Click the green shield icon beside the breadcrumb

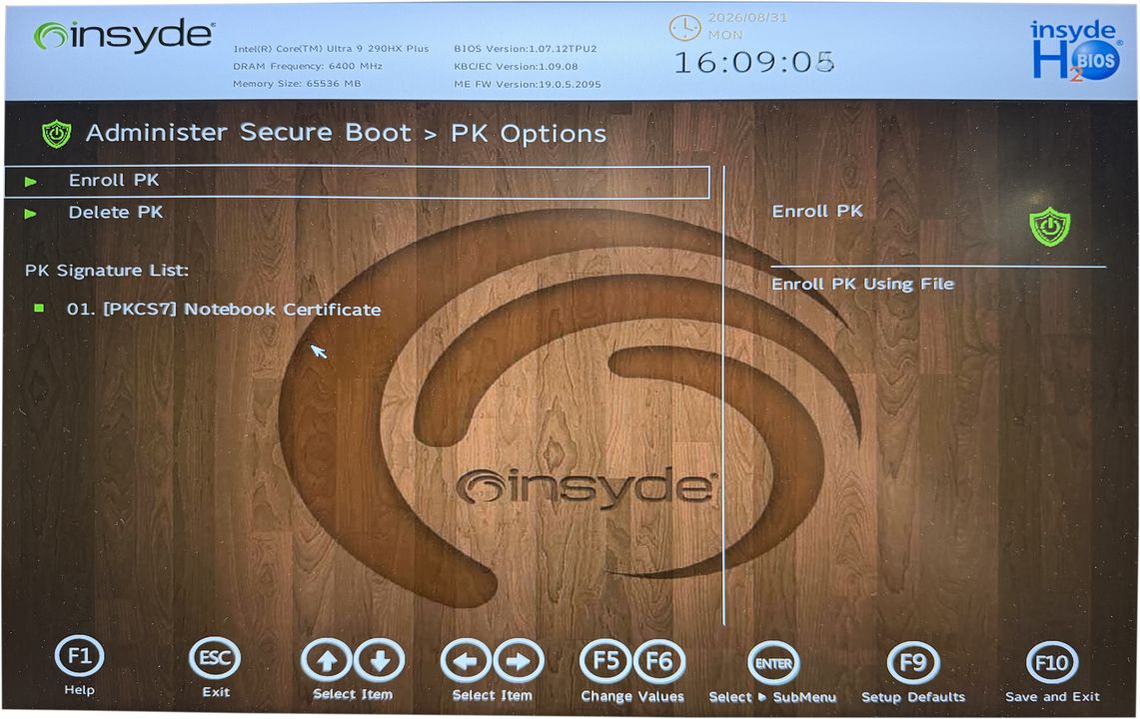pyautogui.click(x=57, y=134)
